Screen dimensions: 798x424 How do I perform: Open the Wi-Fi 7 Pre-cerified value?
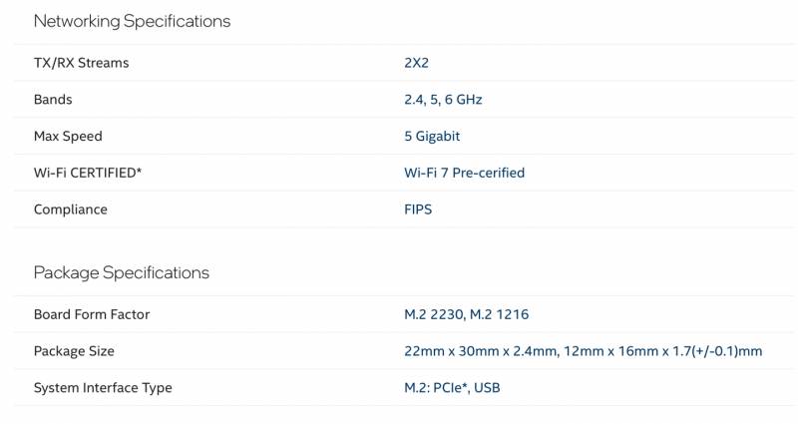pyautogui.click(x=464, y=173)
